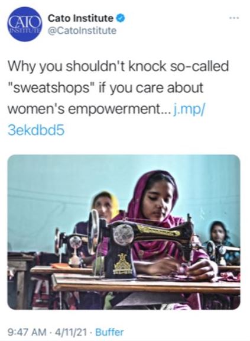The image size is (250, 341).
Task: Select the Cato Institute display name
Action: click(80, 18)
